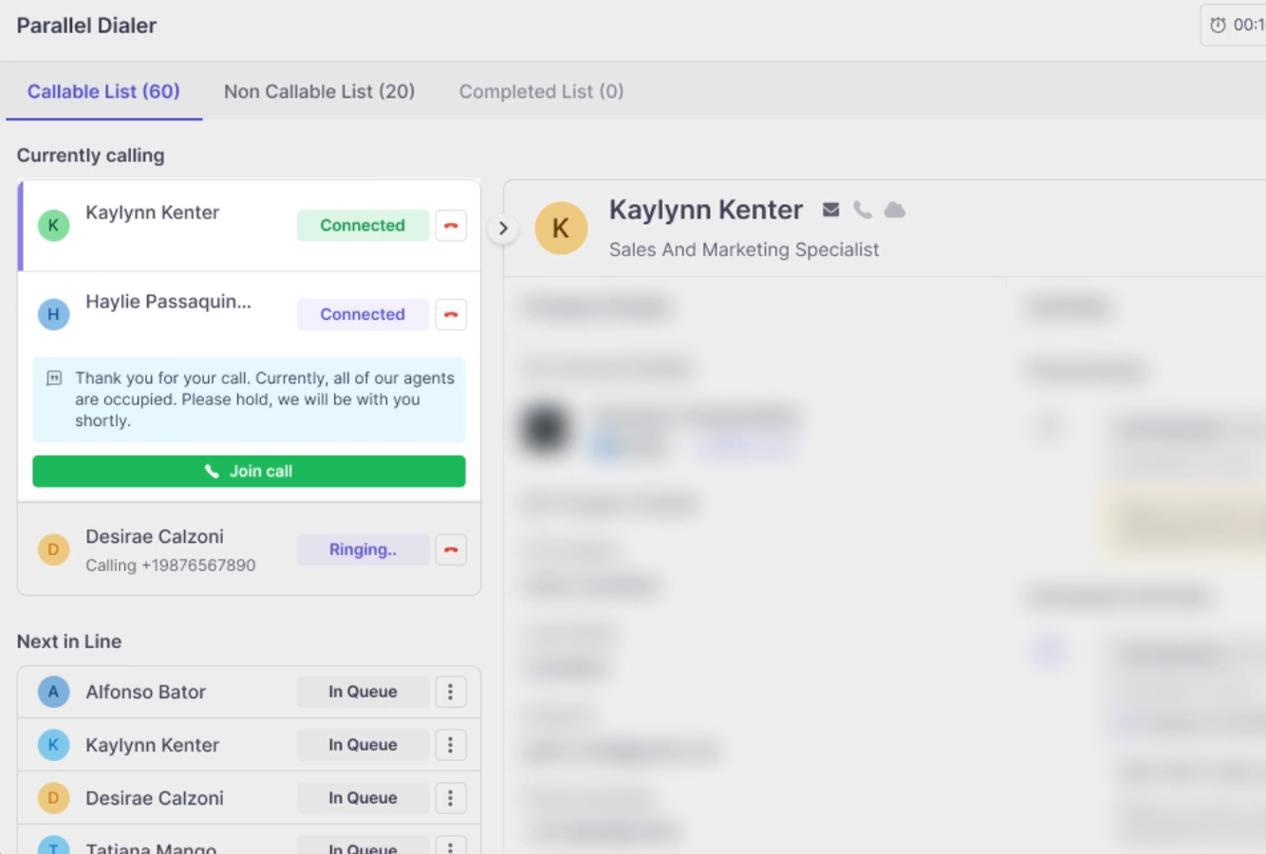
Task: Click the Sales And Marketing Specialist title
Action: (x=744, y=250)
